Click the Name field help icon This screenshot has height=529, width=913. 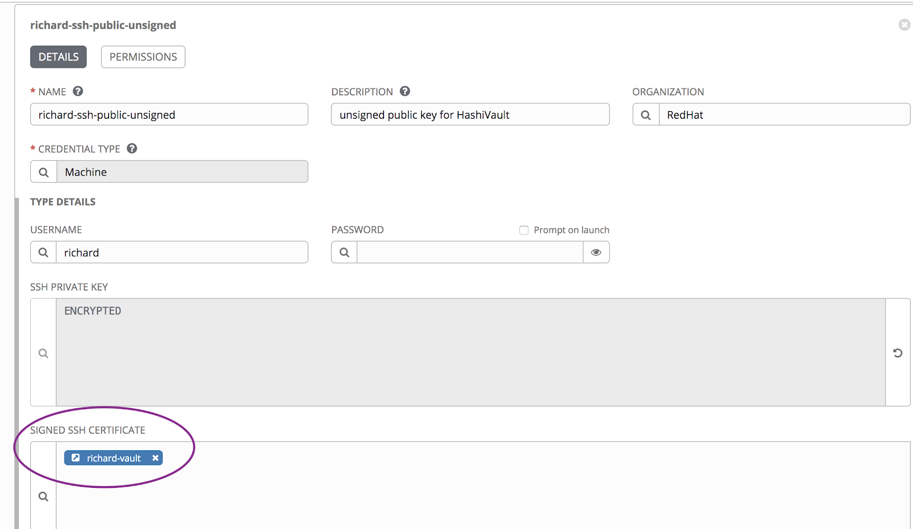(x=78, y=91)
